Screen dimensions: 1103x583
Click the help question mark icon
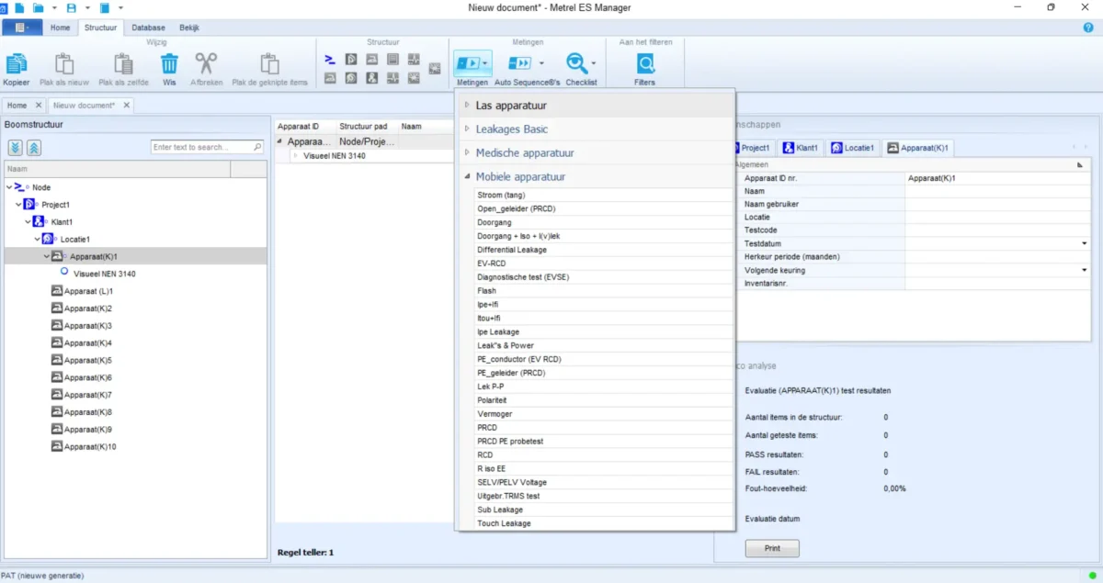[x=1088, y=28]
